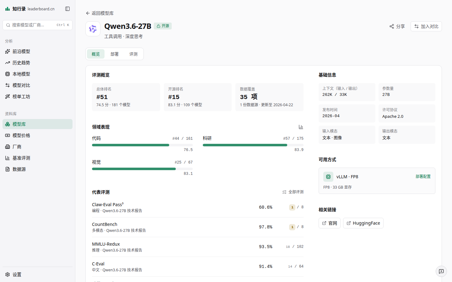Select 模型库 in the sidebar

point(37,124)
